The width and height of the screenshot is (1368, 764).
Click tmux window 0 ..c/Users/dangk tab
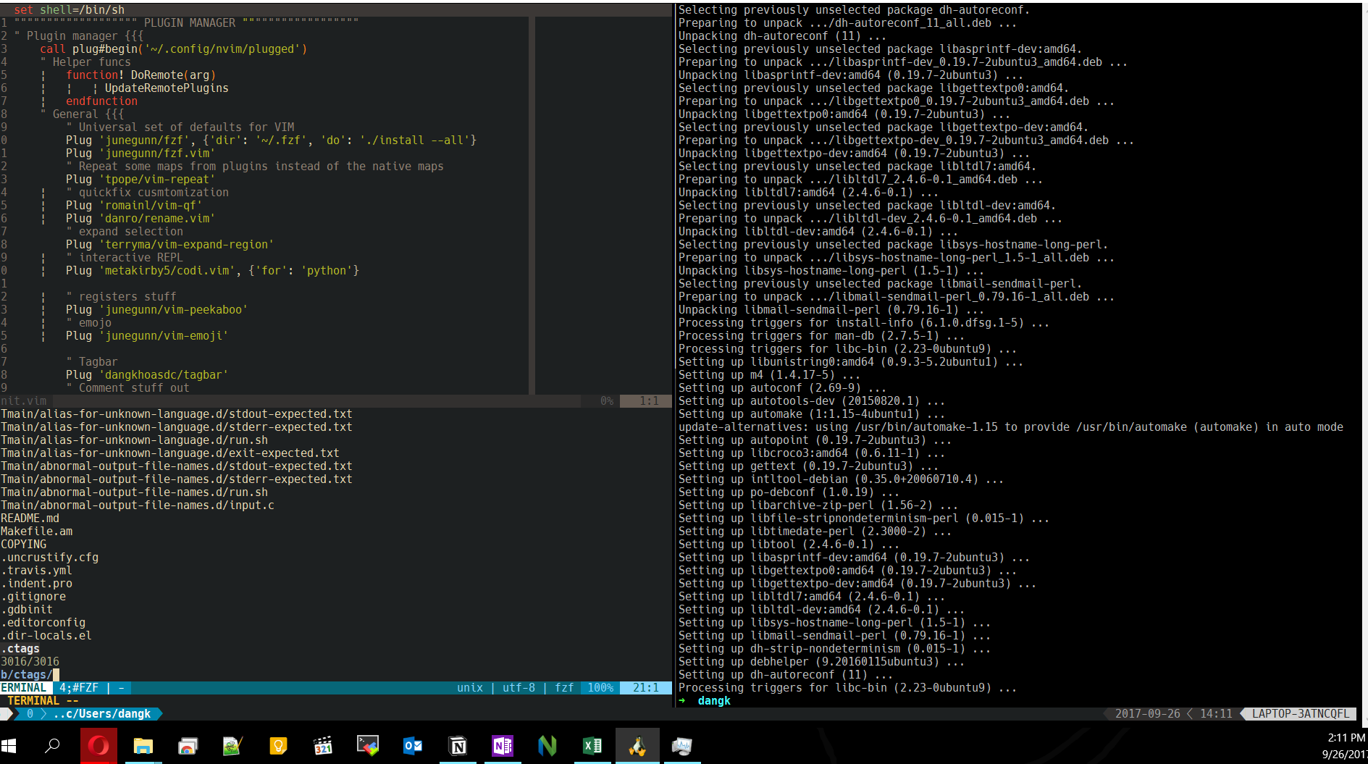click(88, 714)
